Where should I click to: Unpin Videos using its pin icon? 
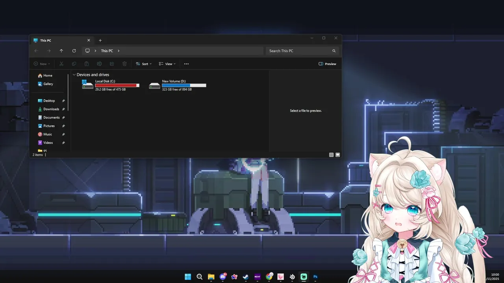pos(63,143)
